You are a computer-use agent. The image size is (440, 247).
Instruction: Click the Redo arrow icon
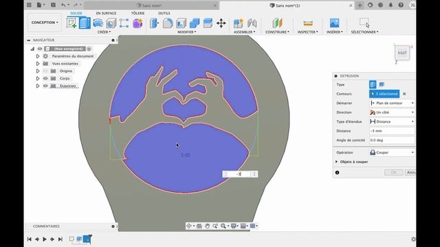tap(75, 5)
